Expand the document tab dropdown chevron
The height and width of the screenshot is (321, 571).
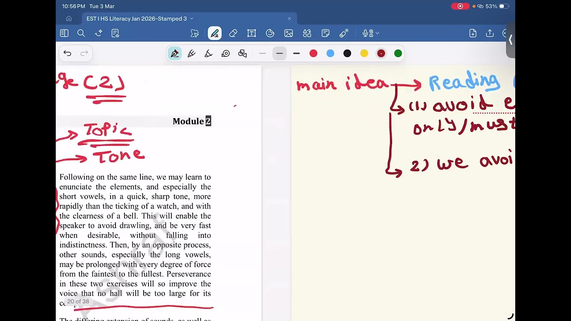click(192, 19)
